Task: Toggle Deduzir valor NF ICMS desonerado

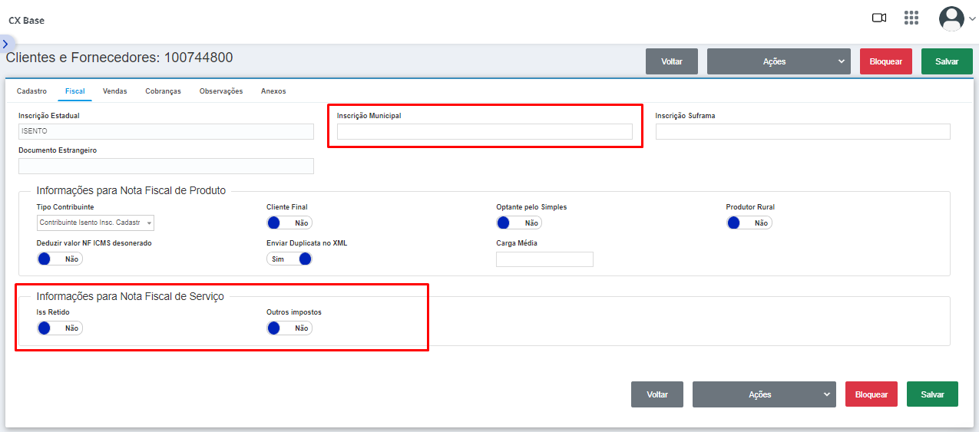Action: point(60,259)
